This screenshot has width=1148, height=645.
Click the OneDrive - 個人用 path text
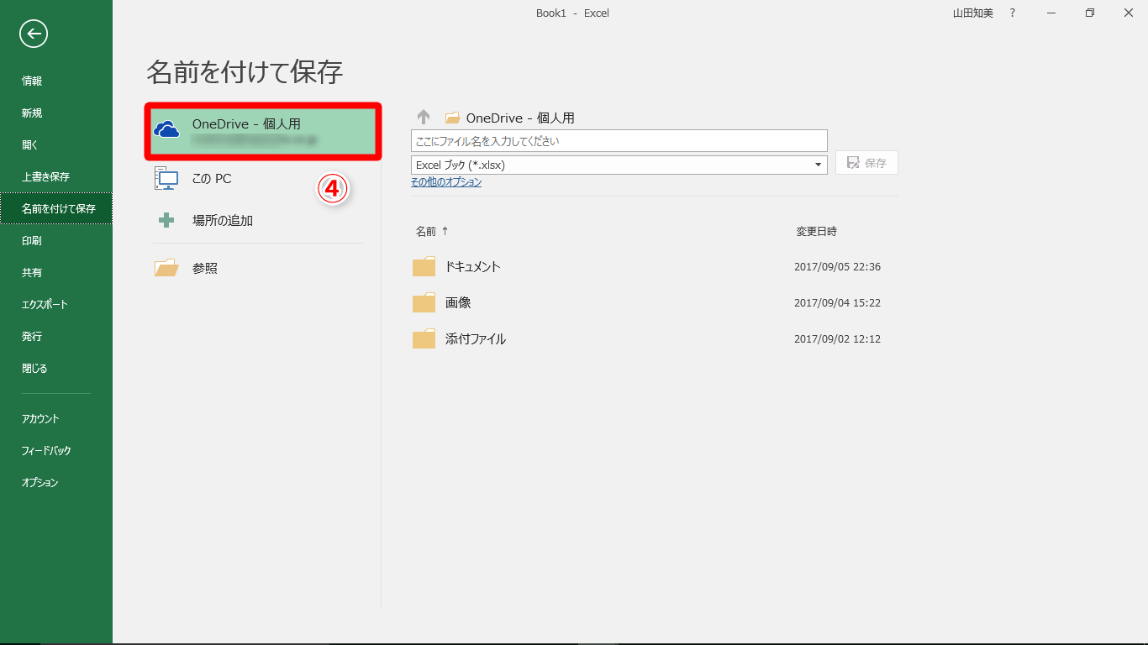coord(520,118)
